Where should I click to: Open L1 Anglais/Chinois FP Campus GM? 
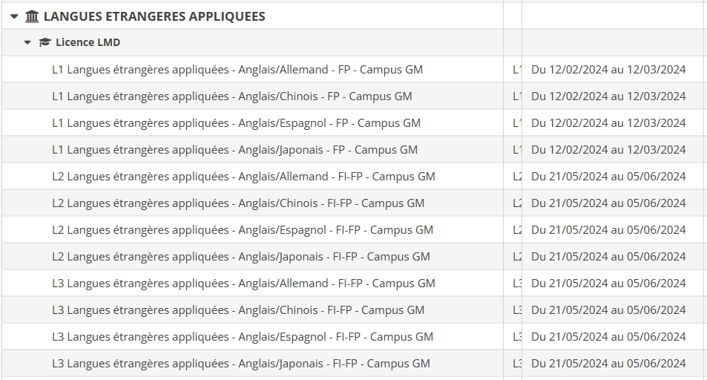point(231,96)
